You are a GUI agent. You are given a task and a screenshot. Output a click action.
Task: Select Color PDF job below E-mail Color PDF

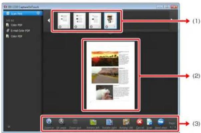coord(14,36)
